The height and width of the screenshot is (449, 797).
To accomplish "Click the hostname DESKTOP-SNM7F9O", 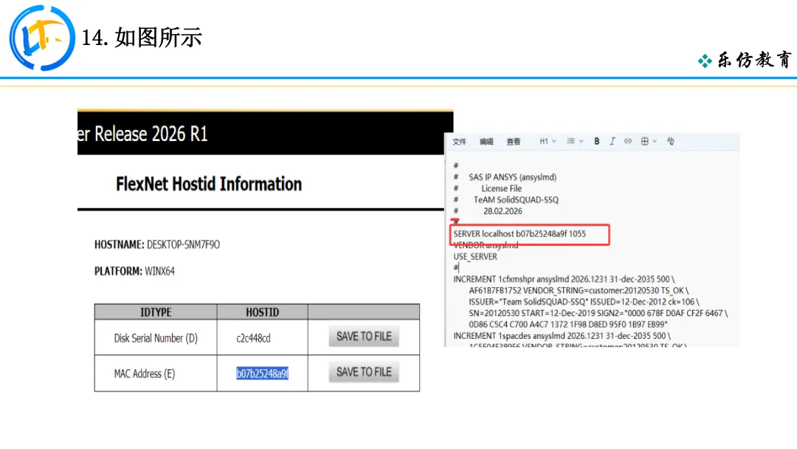I will click(184, 244).
